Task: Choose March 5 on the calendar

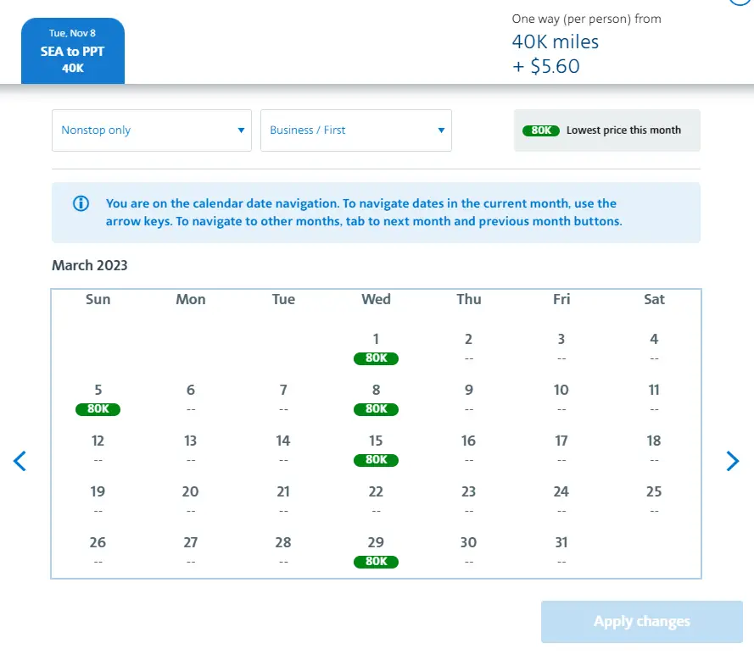Action: coord(98,397)
